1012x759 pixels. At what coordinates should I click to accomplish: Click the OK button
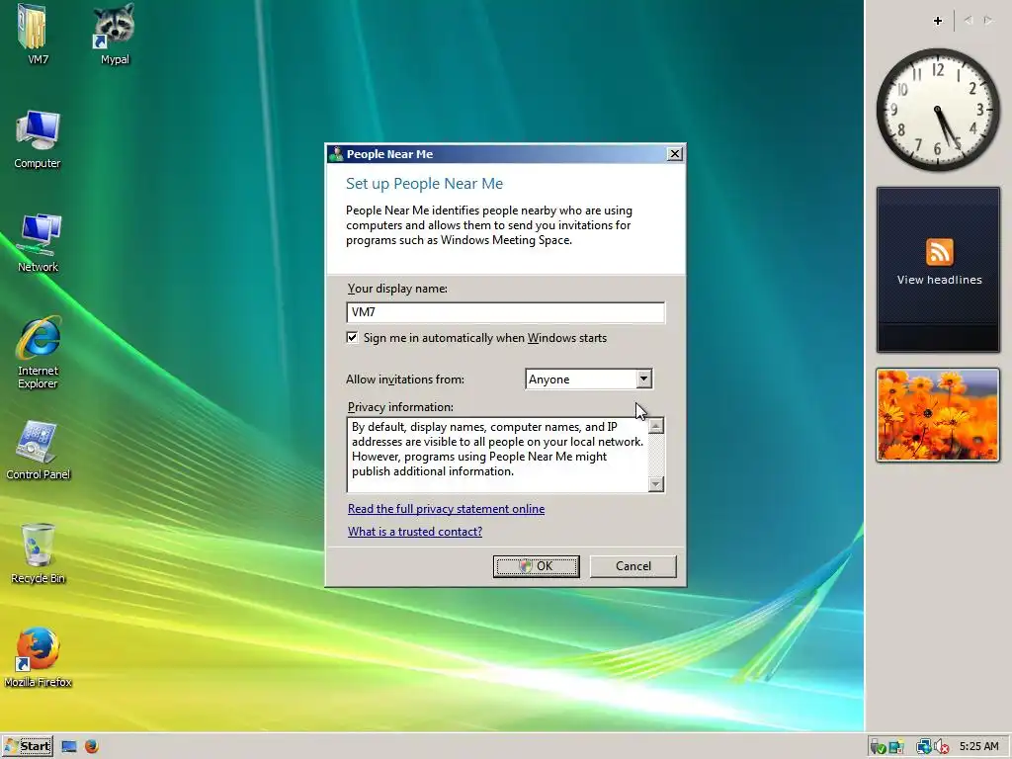coord(536,566)
